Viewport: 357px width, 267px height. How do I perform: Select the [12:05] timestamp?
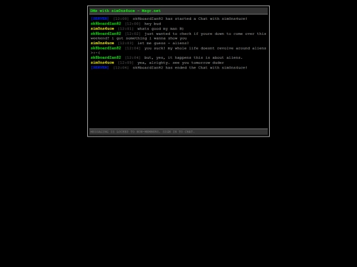pos(126,63)
